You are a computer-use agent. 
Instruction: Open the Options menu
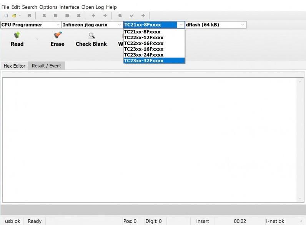pyautogui.click(x=48, y=7)
